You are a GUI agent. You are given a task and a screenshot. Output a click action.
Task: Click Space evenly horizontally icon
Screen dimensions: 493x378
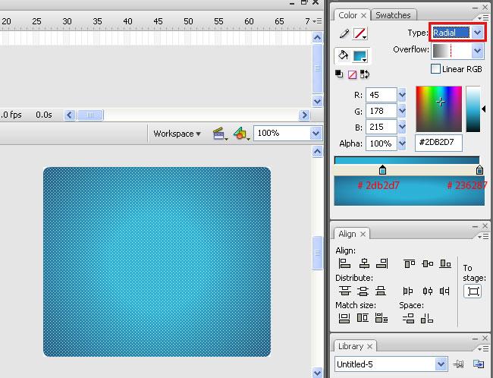427,319
